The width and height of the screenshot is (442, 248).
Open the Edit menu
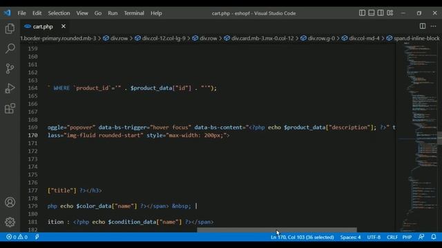[x=37, y=13]
